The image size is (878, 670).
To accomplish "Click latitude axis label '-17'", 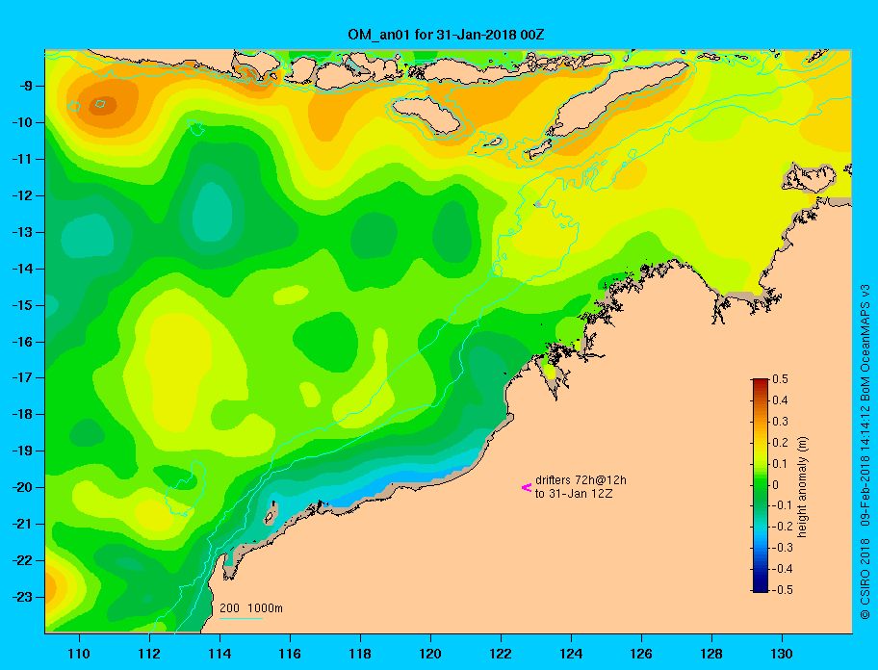I will tap(22, 377).
